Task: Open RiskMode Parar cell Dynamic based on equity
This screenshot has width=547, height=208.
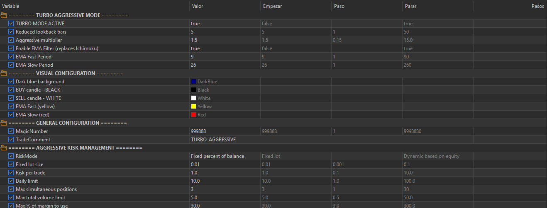Action: [x=437, y=156]
